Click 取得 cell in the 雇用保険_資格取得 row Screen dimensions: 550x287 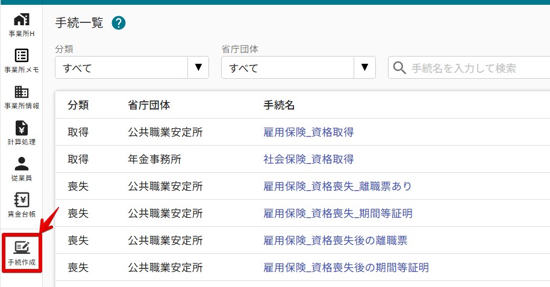(x=78, y=132)
